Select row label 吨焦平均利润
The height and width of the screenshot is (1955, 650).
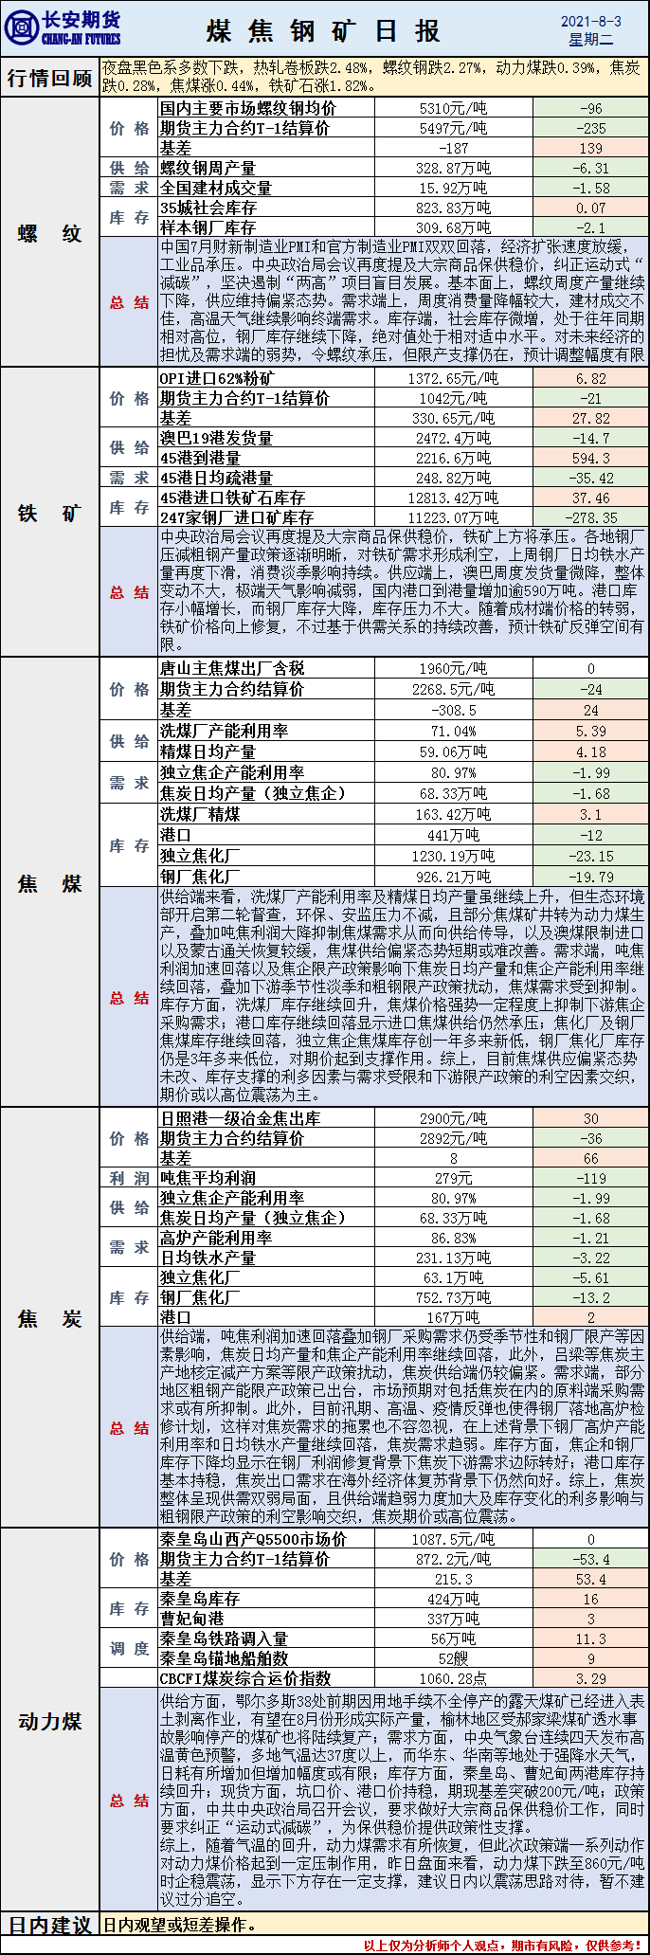(208, 1178)
